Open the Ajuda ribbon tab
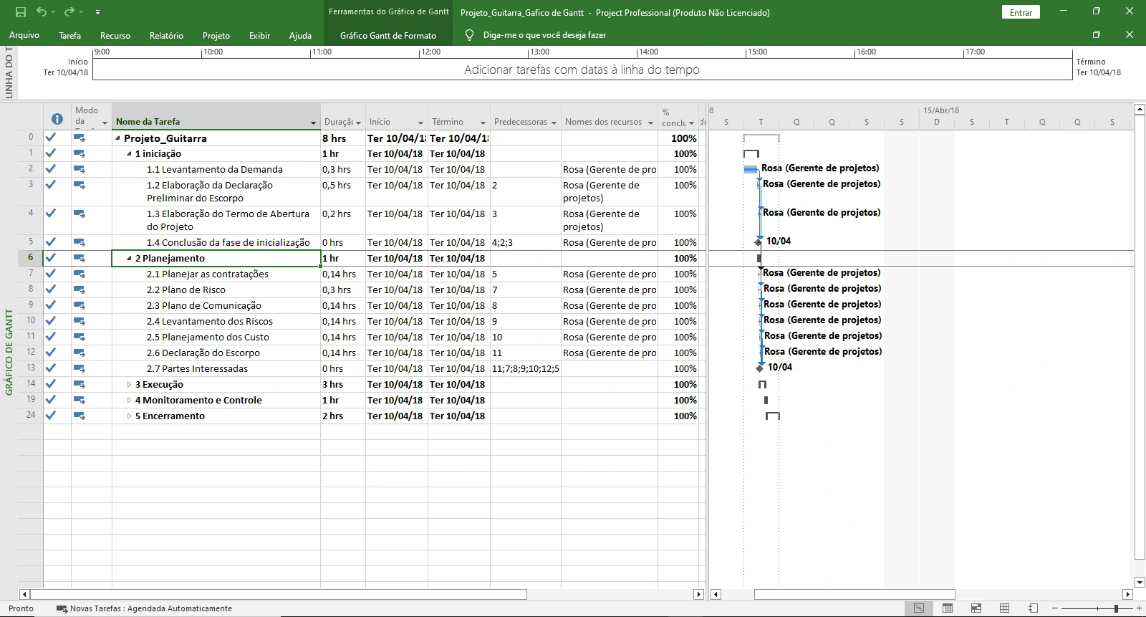This screenshot has height=617, width=1146. coord(300,35)
